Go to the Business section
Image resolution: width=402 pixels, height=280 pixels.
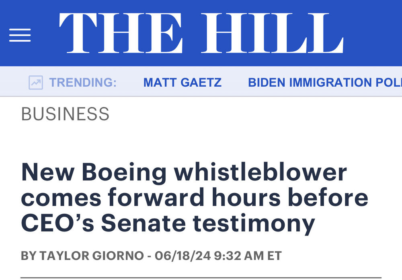tap(65, 114)
